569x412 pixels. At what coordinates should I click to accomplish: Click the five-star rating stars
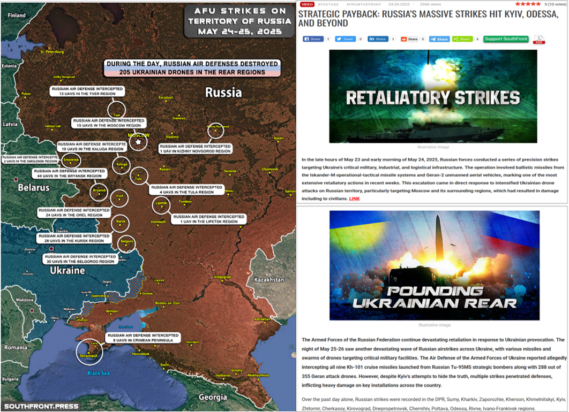pos(528,4)
